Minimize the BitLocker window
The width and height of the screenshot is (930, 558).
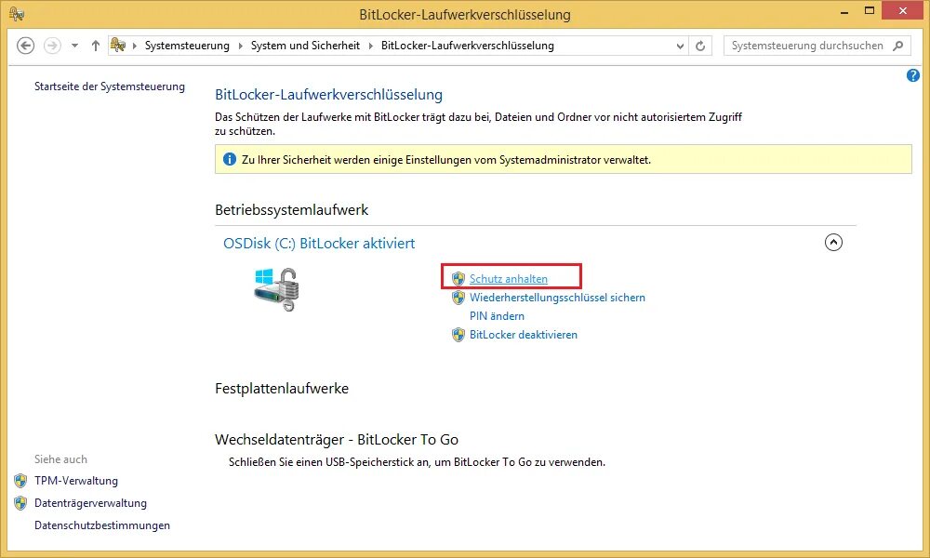[x=844, y=11]
